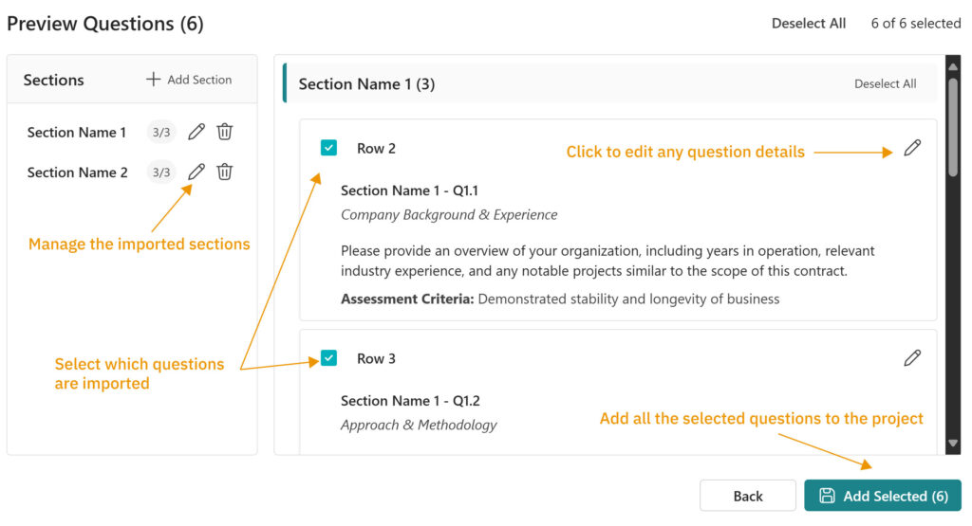
Task: Edit Row 3 question details pencil
Action: click(x=912, y=357)
